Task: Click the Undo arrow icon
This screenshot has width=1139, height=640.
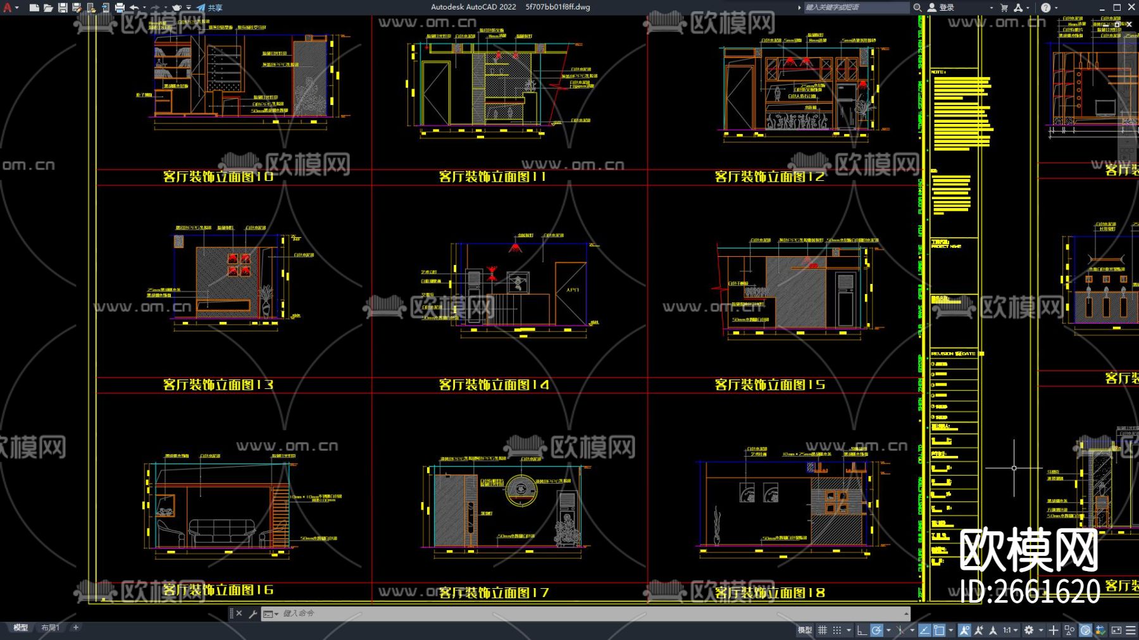Action: pos(134,8)
